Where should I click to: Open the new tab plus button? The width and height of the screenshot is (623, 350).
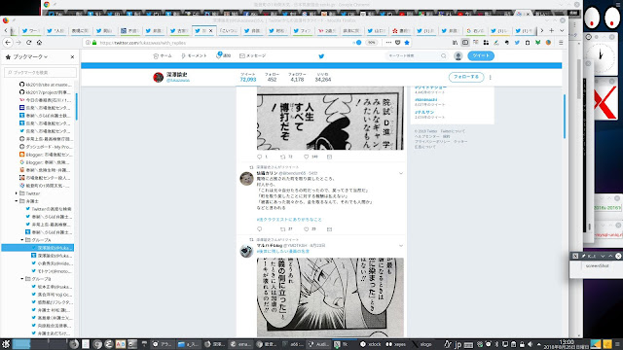coord(552,30)
